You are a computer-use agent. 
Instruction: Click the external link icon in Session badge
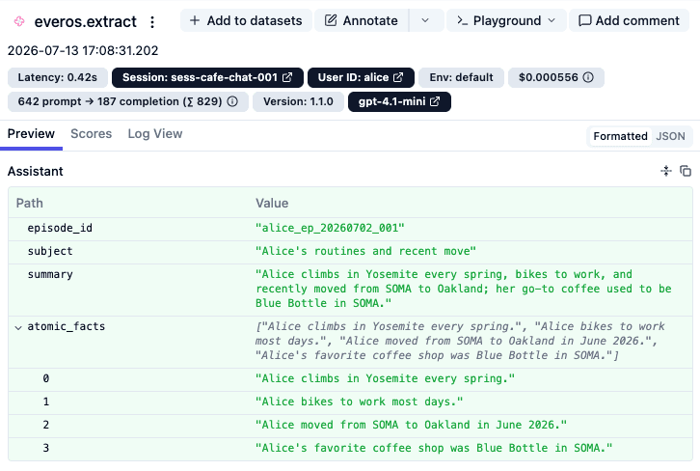click(287, 77)
